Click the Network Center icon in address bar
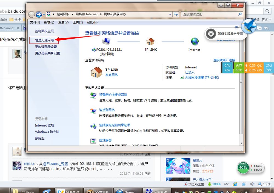The image size is (274, 193). pyautogui.click(x=49, y=14)
